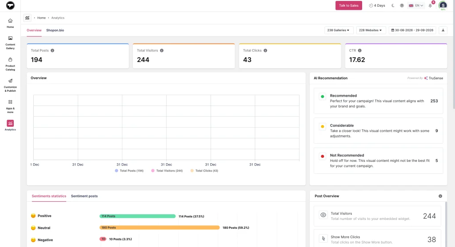
Task: Open the Considerable content card
Action: click(x=378, y=130)
